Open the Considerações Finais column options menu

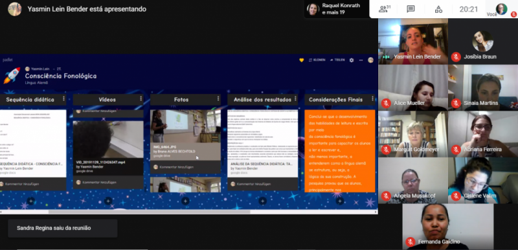(373, 98)
